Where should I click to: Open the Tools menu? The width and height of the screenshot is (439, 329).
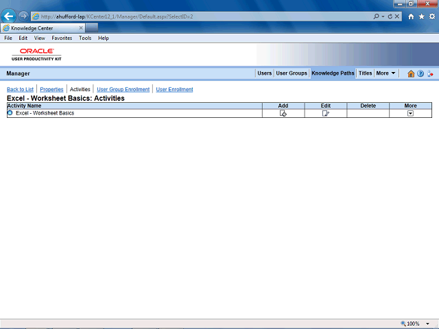coord(85,38)
